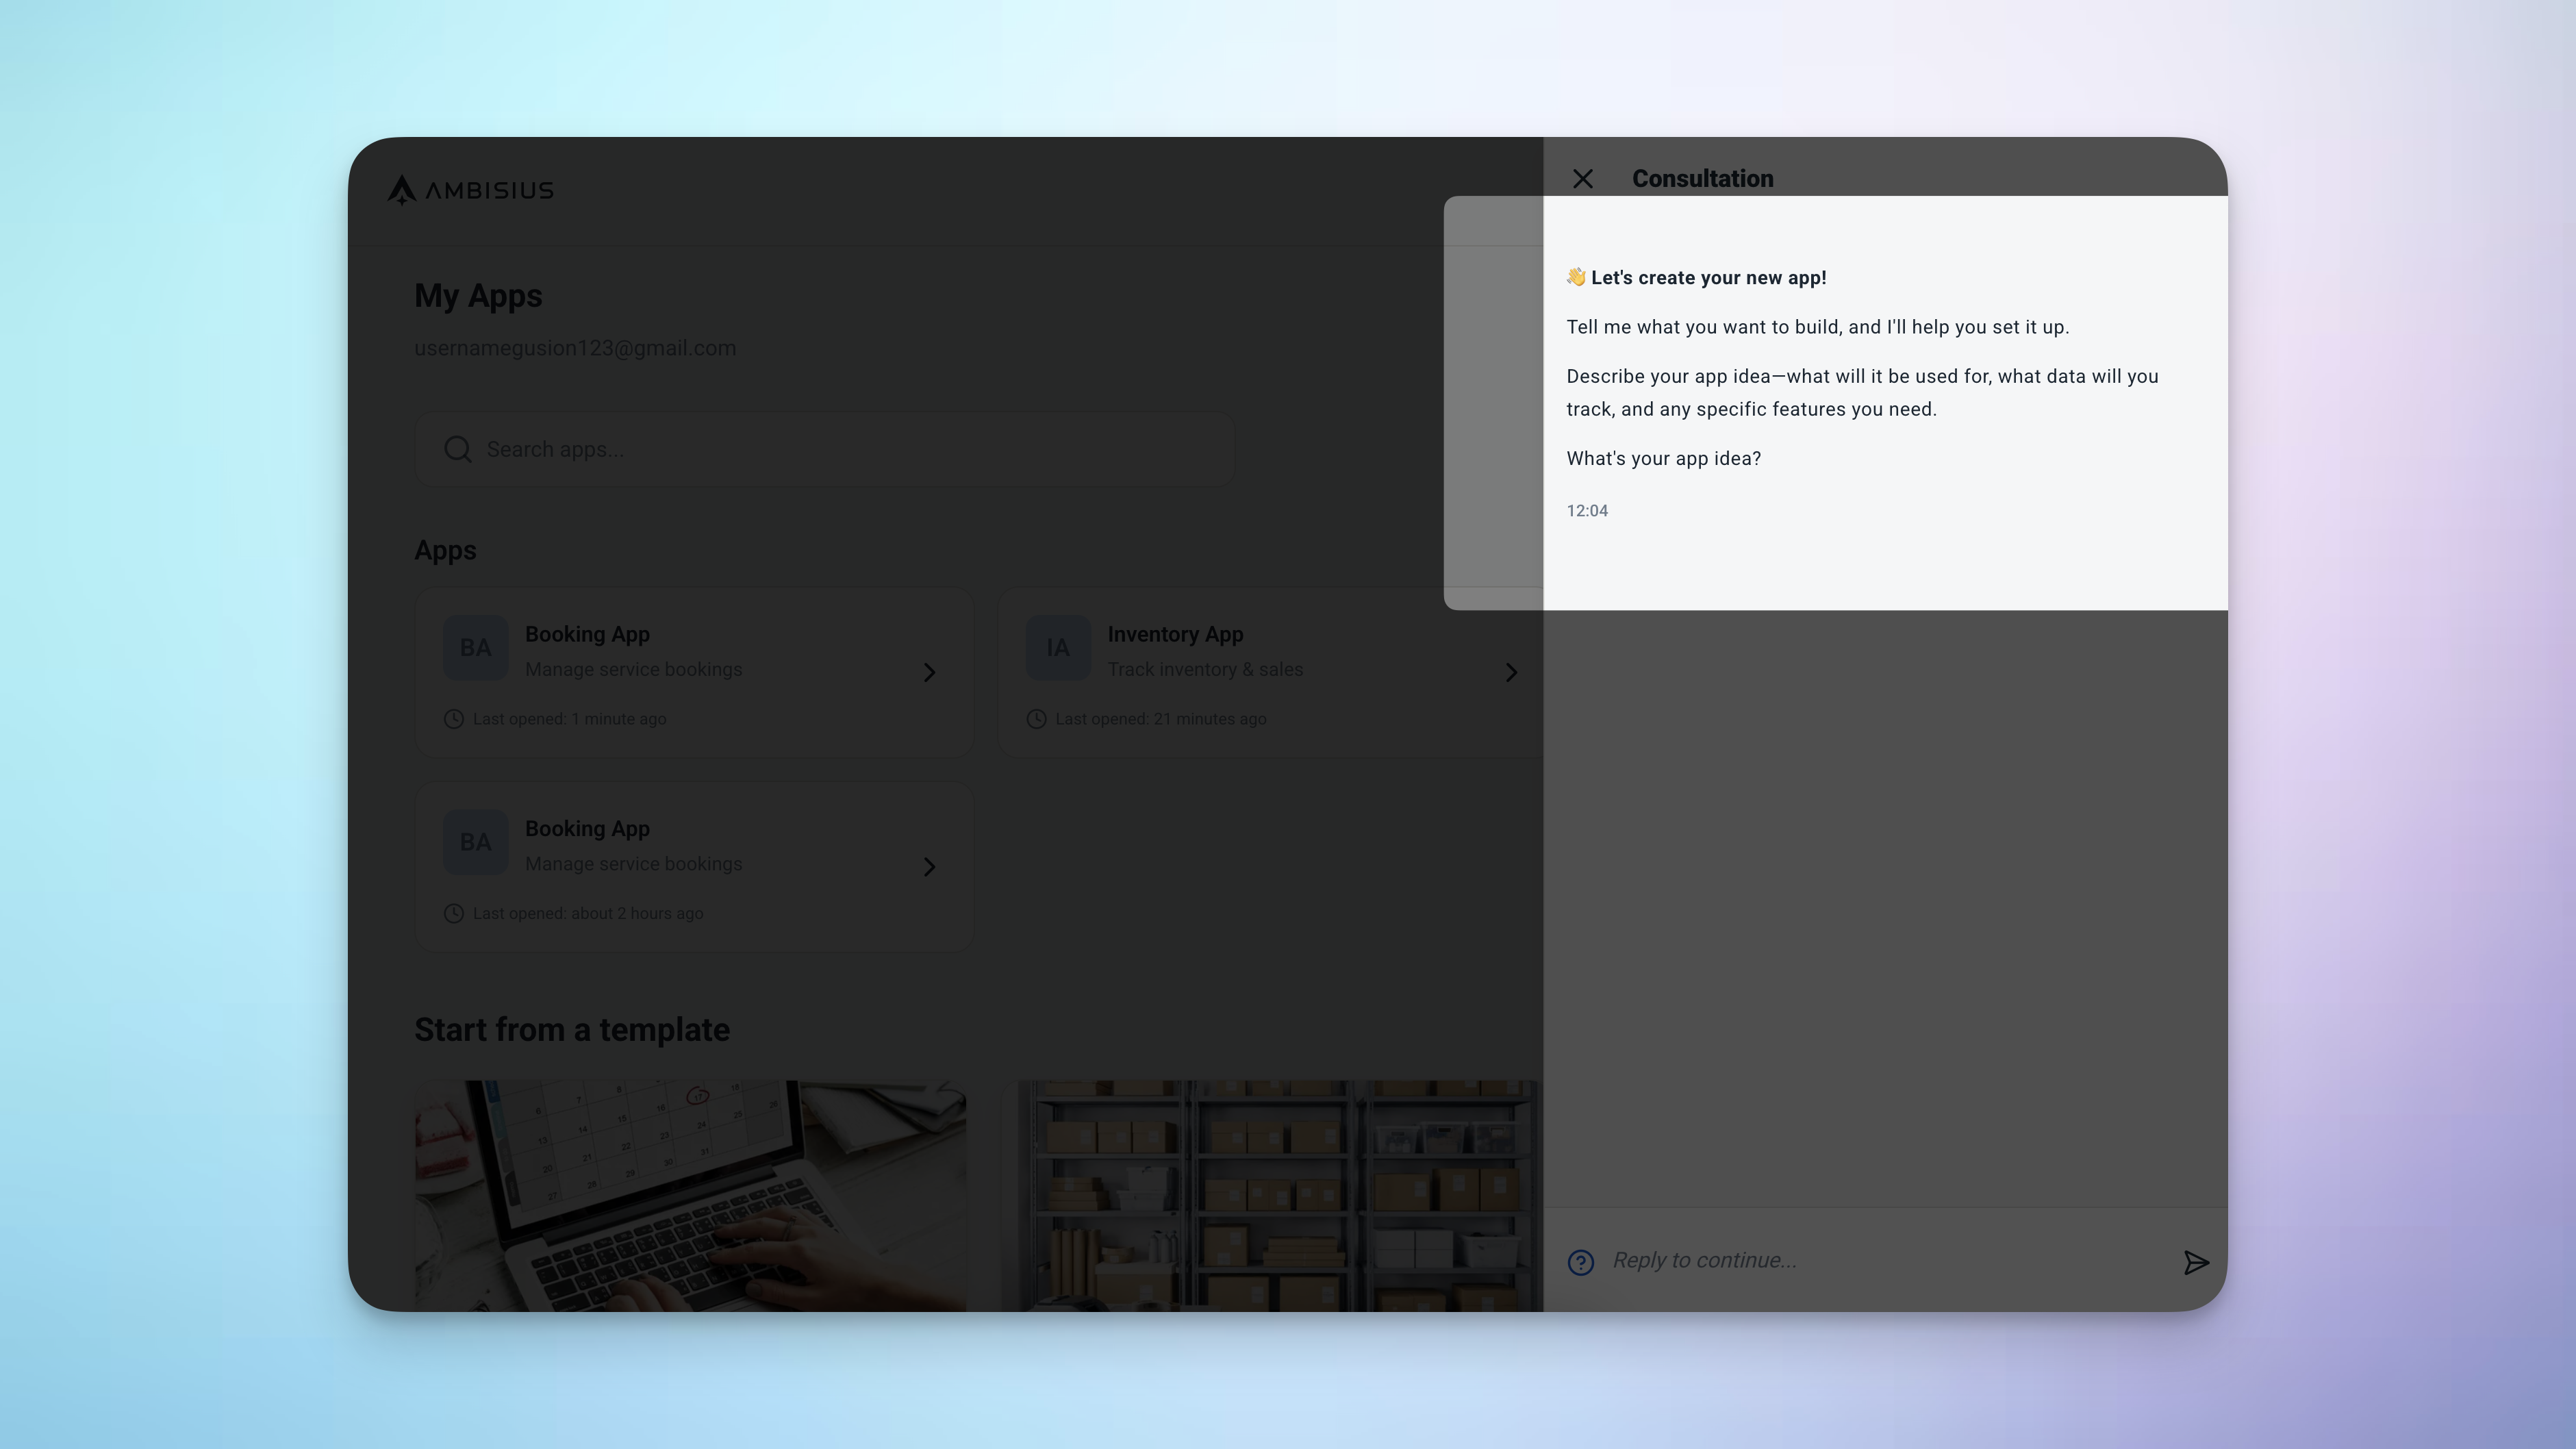Screen dimensions: 2576x1449
Task: Click the BA avatar of the first Booking App
Action: tap(475, 648)
